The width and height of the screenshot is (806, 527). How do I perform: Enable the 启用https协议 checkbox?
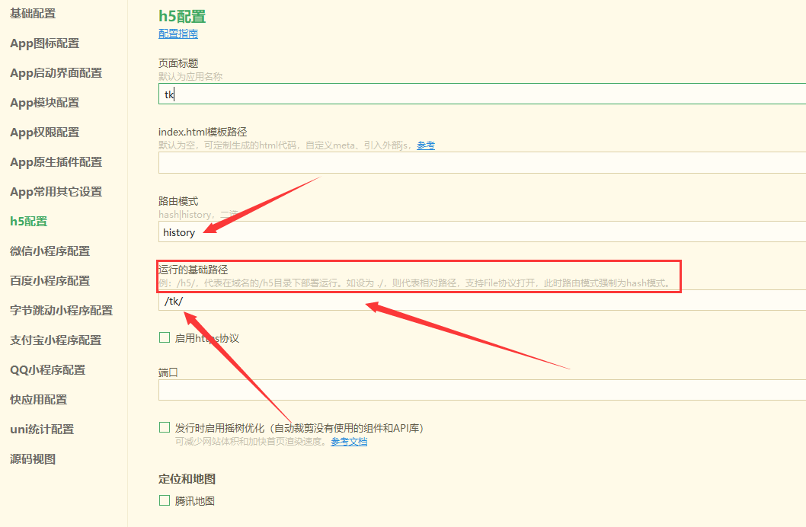pyautogui.click(x=164, y=337)
